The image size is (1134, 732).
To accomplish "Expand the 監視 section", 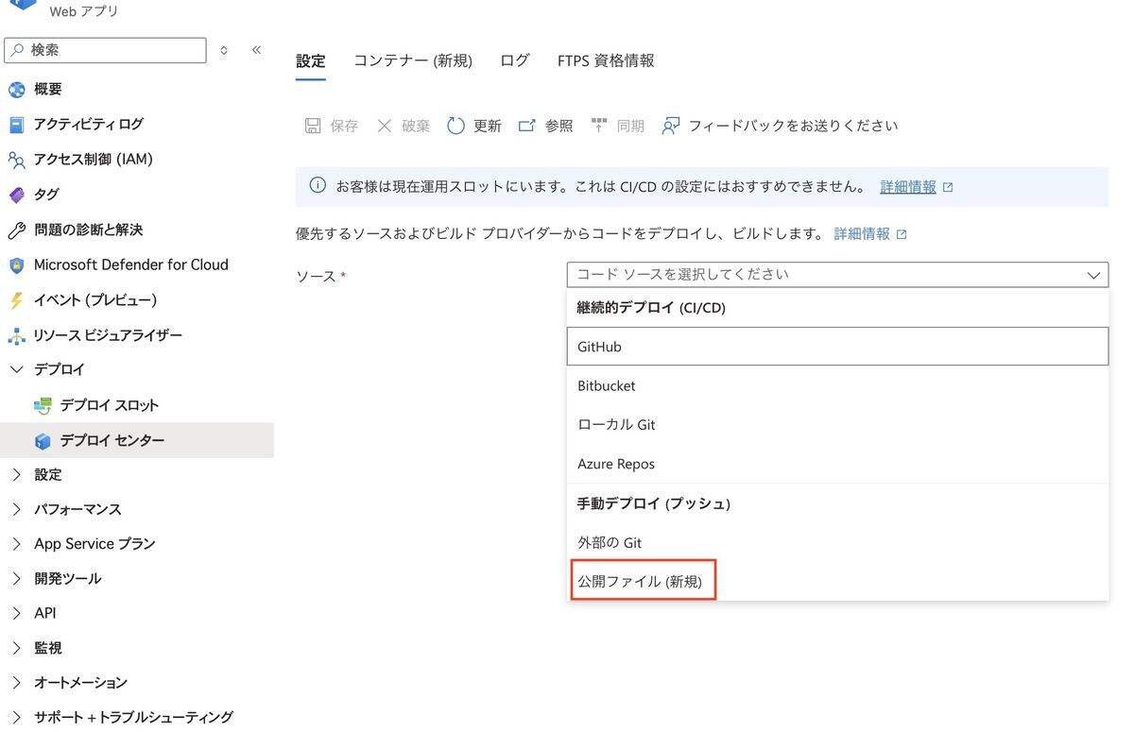I will (16, 648).
